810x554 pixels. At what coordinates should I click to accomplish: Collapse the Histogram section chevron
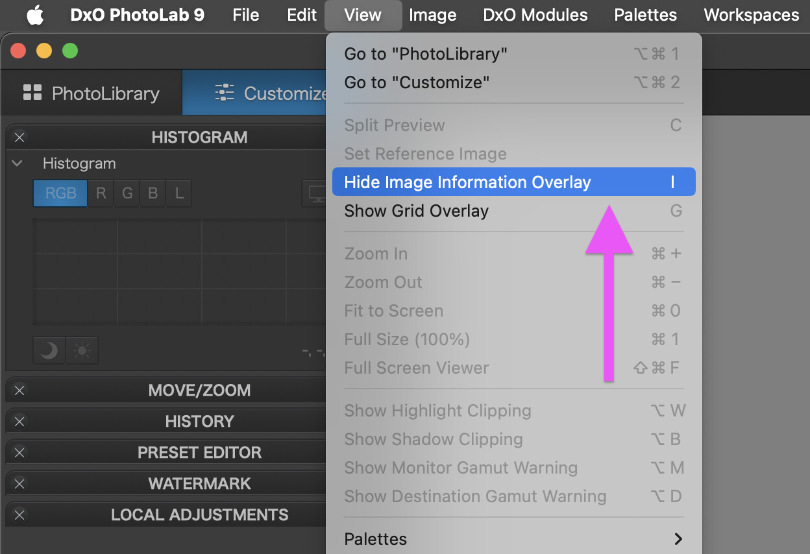click(18, 163)
